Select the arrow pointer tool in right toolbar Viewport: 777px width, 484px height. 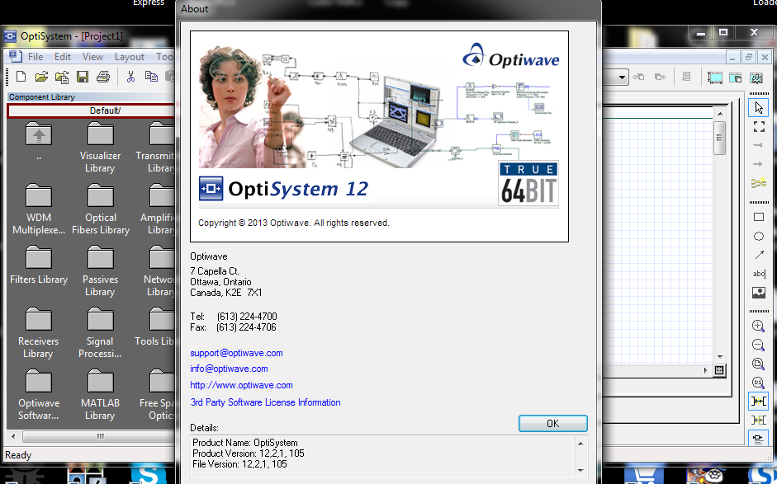(x=758, y=107)
